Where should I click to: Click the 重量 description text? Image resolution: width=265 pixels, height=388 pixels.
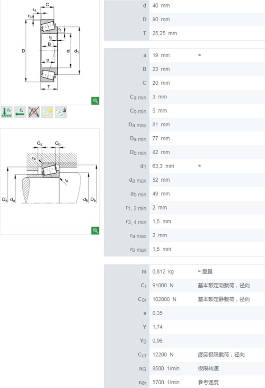[207, 272]
